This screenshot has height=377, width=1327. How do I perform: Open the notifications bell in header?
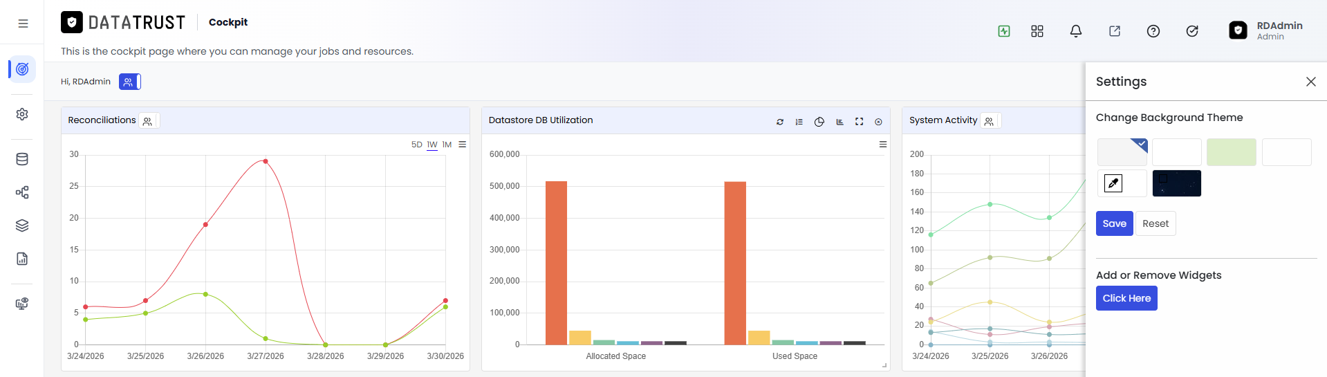coord(1076,31)
